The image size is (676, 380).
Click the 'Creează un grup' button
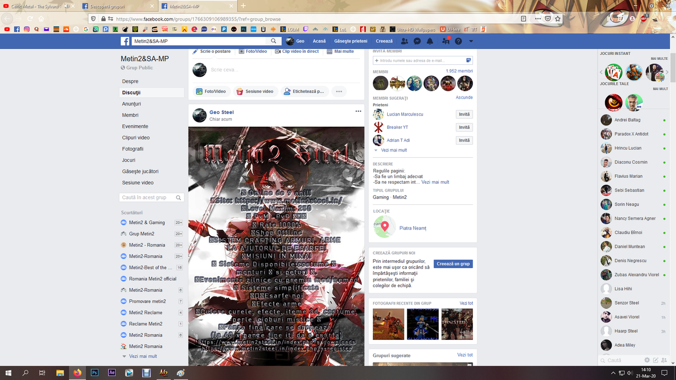pyautogui.click(x=453, y=264)
